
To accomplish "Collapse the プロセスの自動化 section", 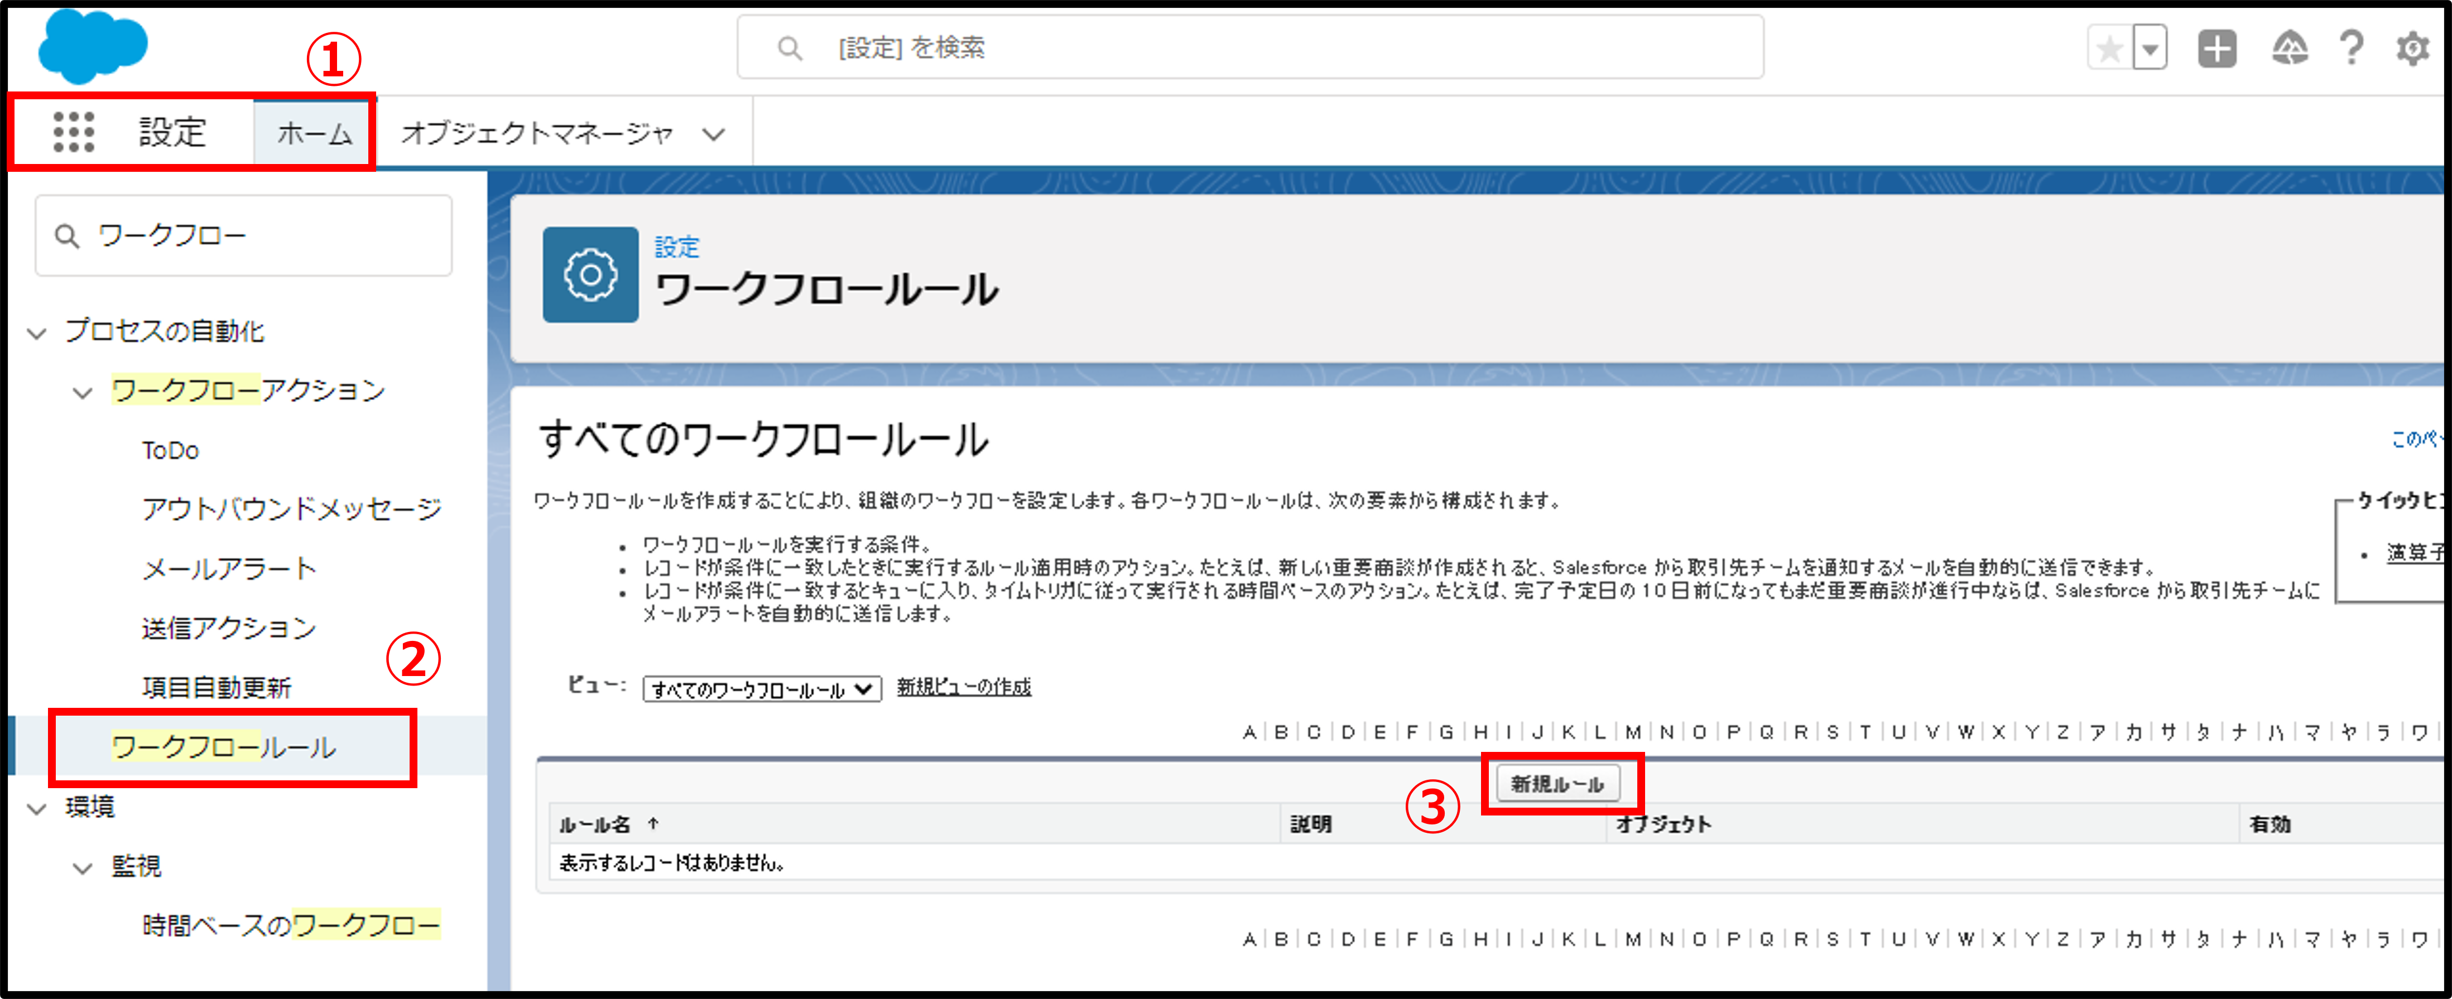I will click(x=37, y=333).
